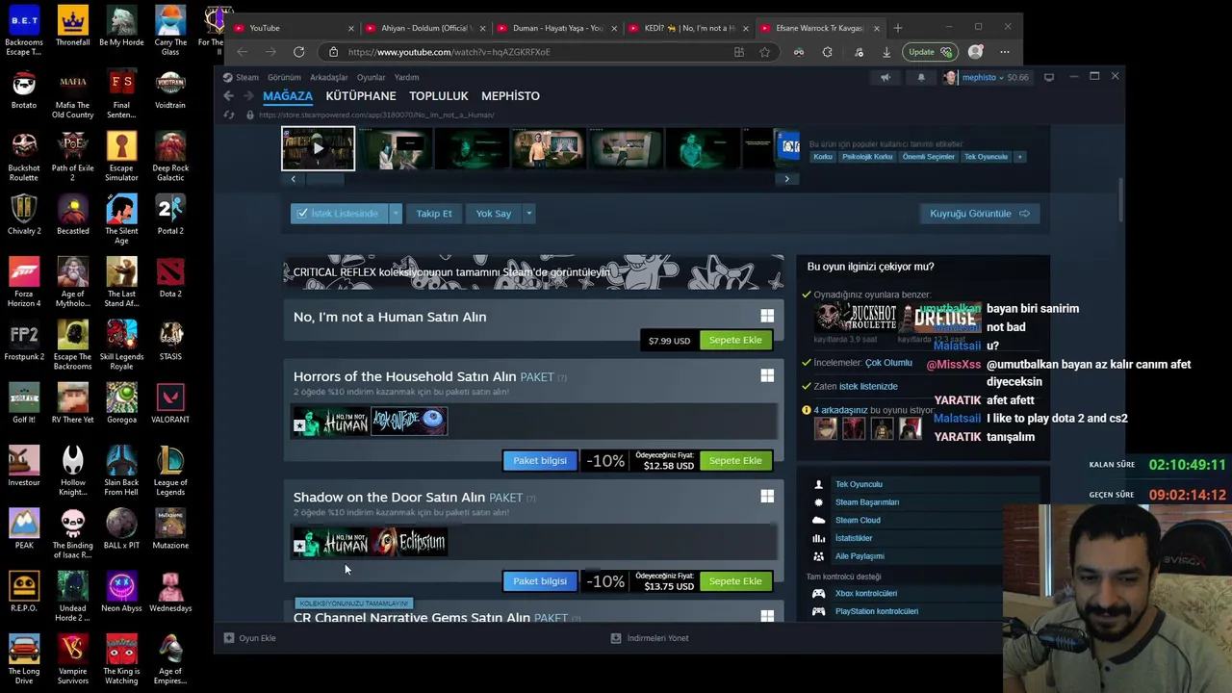Open the PEAK desktop icon

click(x=24, y=527)
